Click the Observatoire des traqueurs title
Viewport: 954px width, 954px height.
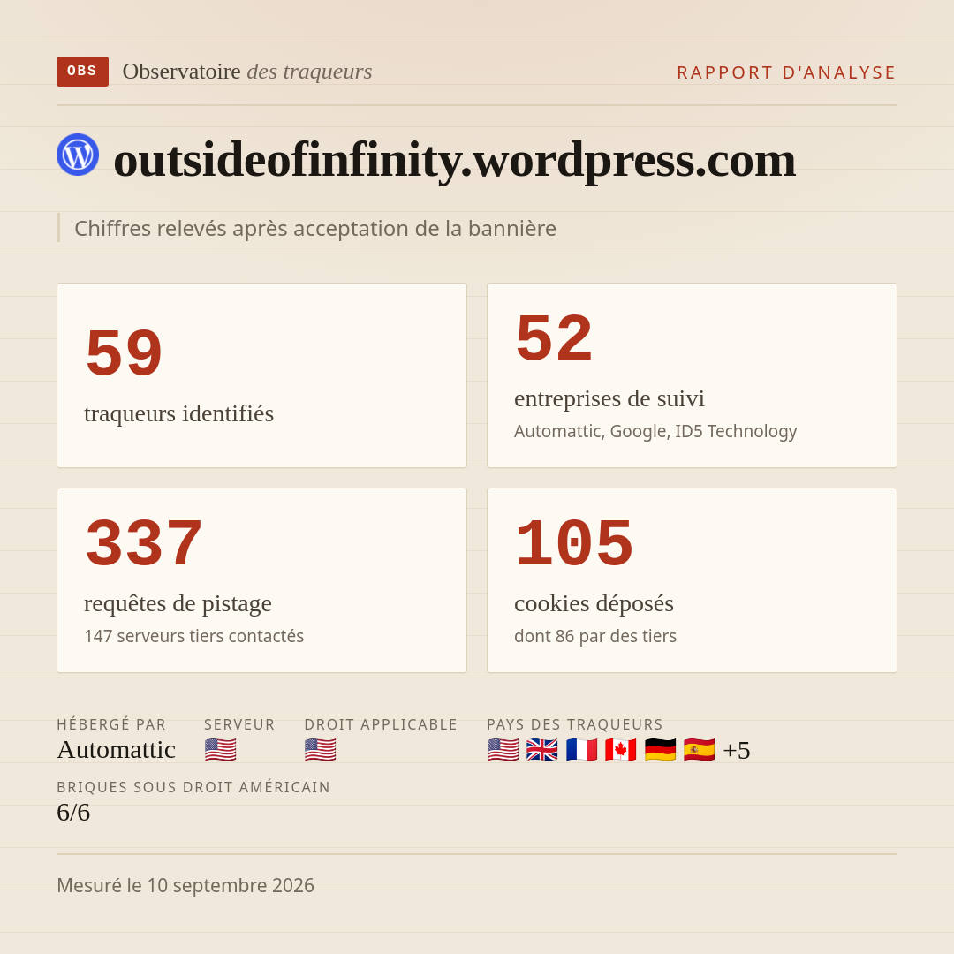click(x=247, y=72)
